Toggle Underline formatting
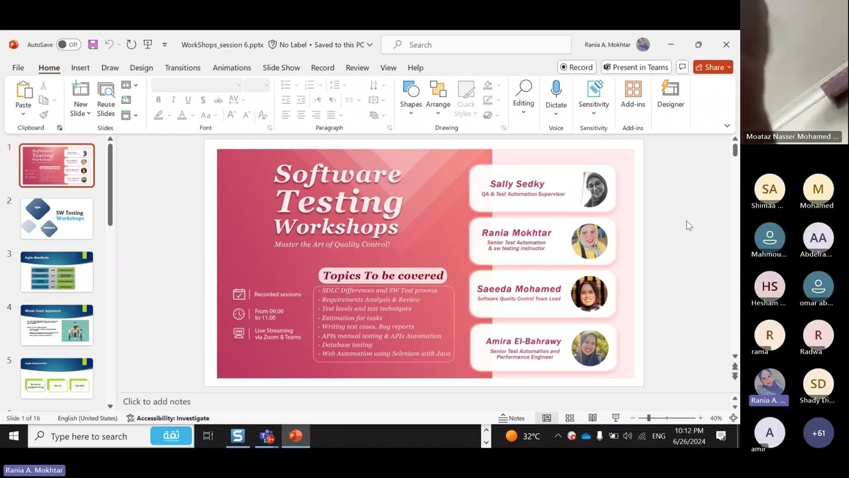Viewport: 849px width, 478px height. pos(188,100)
